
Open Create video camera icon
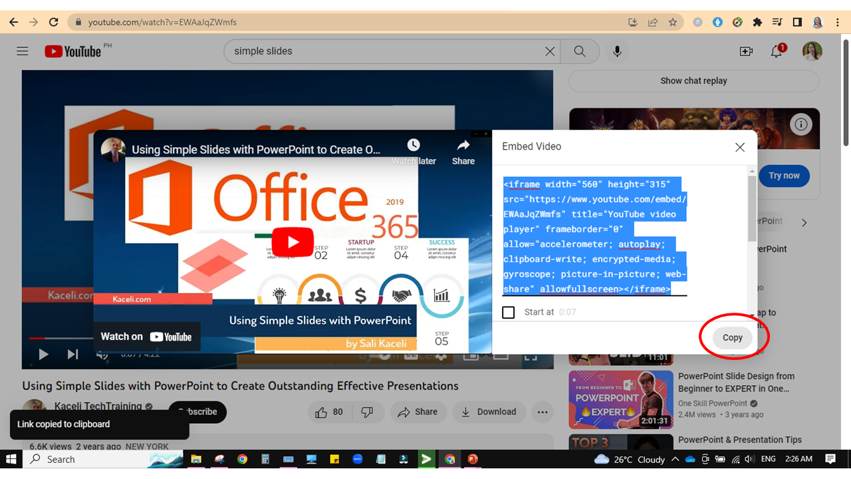[746, 51]
